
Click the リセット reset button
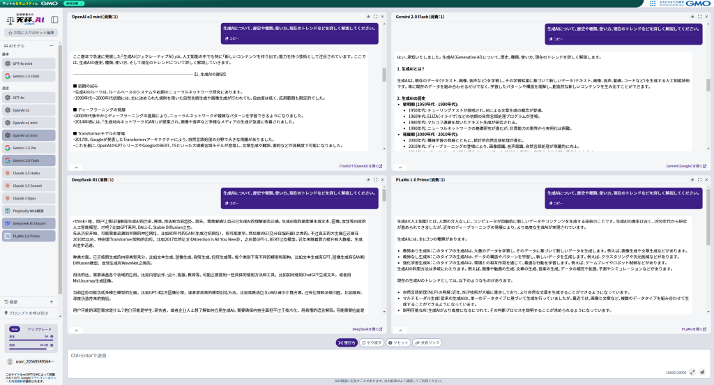398,342
